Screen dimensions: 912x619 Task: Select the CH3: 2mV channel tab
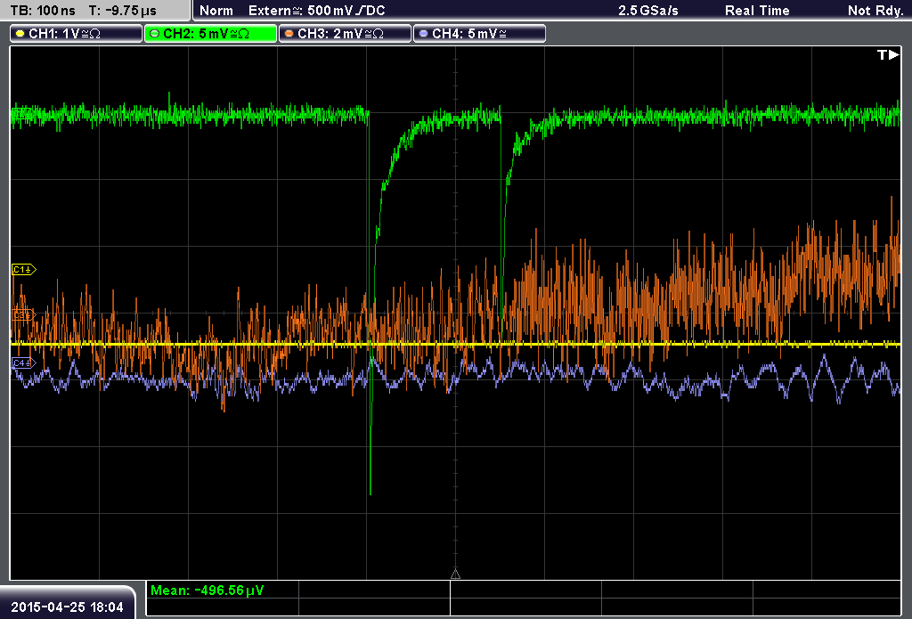(x=345, y=34)
